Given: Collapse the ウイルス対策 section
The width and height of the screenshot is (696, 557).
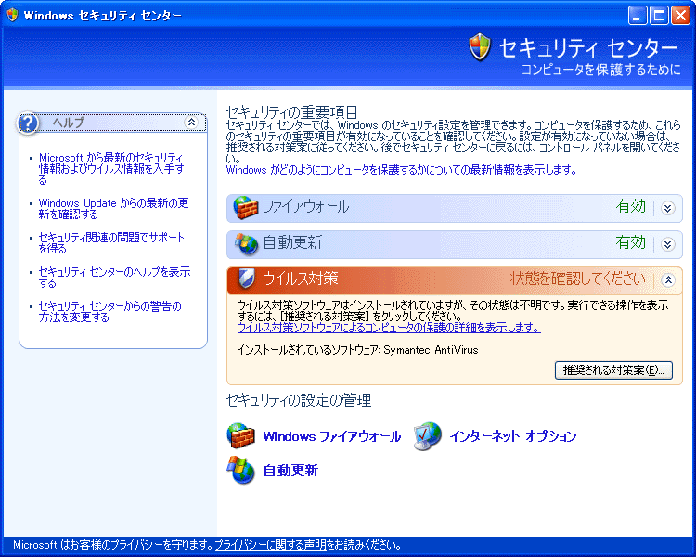Looking at the screenshot, I should click(667, 279).
